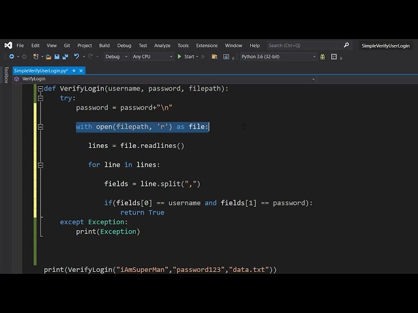Click the 'password+"\n"' expression
Screen dimensions: 418x313
146,108
